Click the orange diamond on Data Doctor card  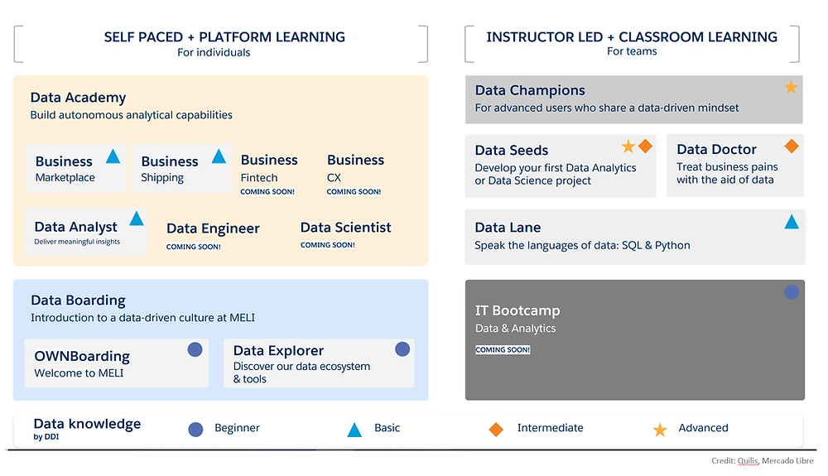[791, 147]
